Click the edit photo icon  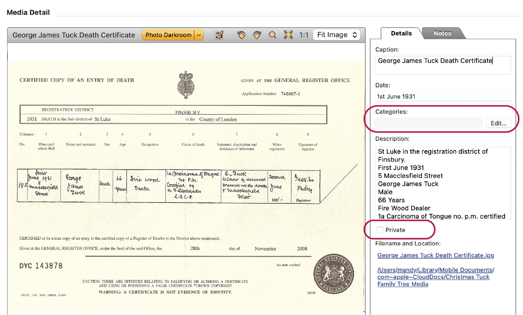219,35
